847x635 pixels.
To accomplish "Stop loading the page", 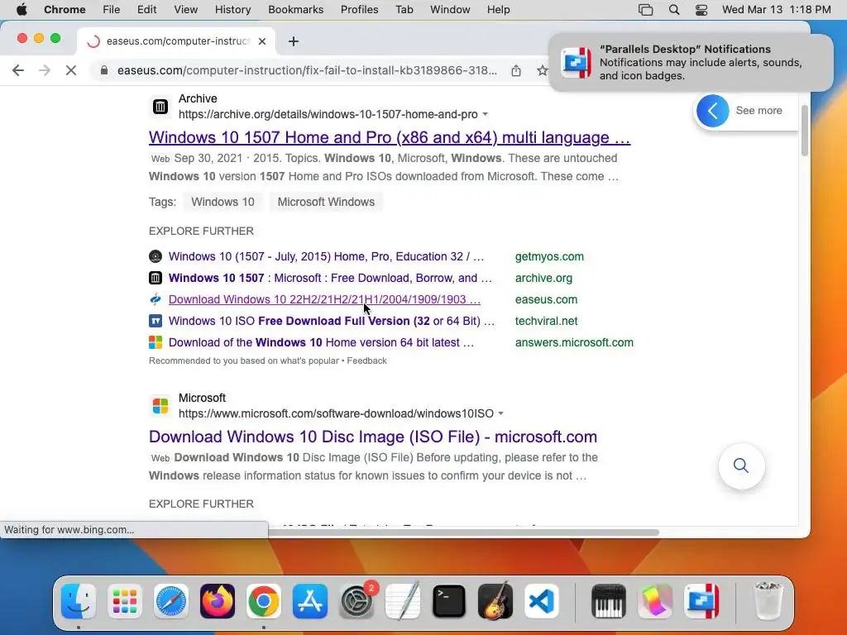I will point(71,70).
